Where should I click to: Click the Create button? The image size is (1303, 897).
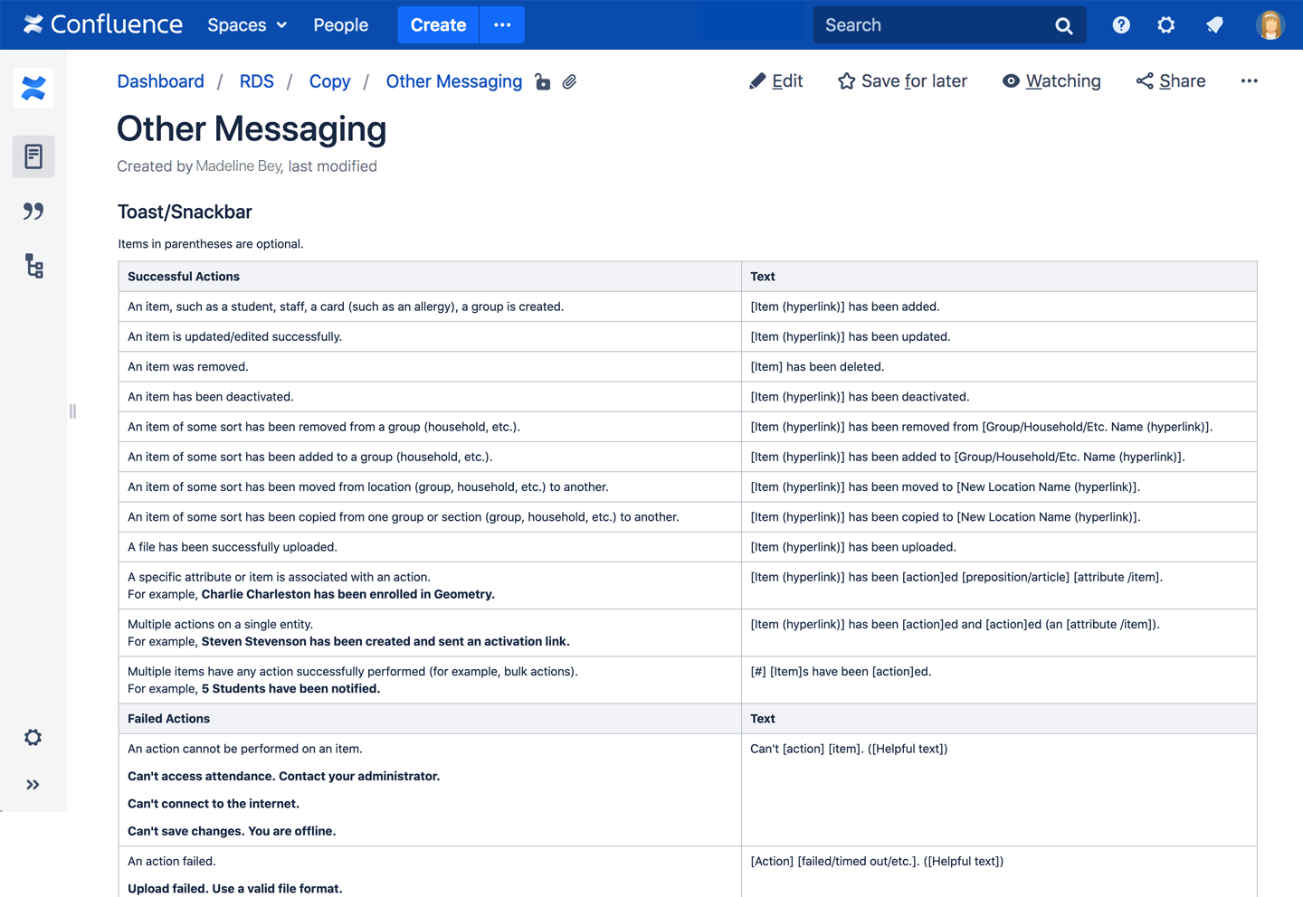tap(438, 24)
